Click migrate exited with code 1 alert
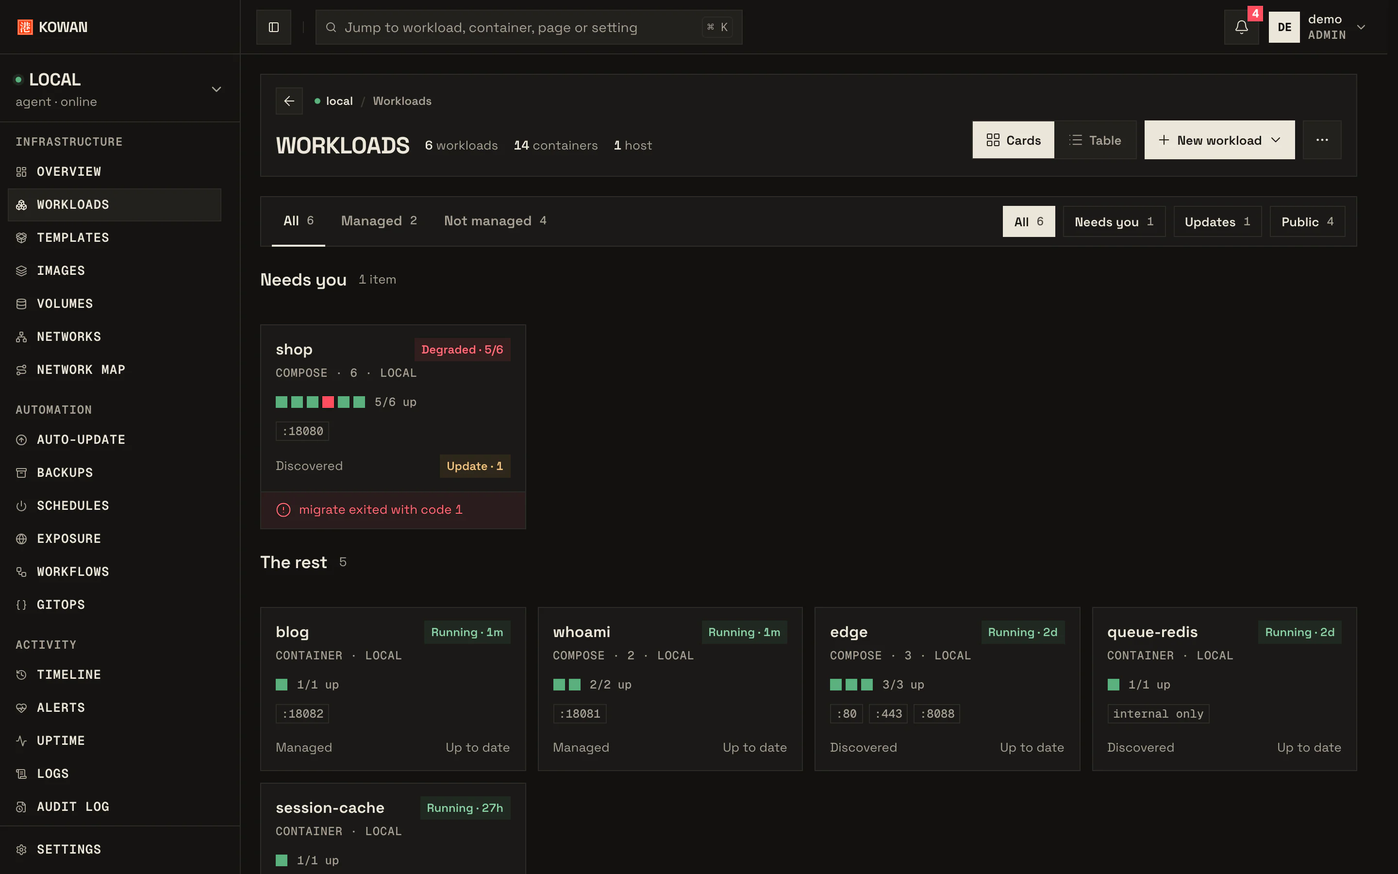The width and height of the screenshot is (1398, 874). 393,510
